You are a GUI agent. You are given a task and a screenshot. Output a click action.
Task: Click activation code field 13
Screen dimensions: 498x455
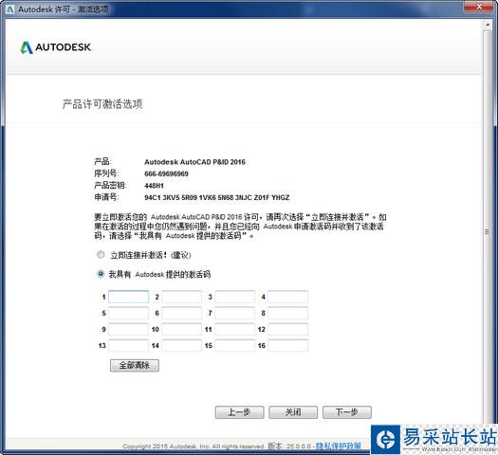point(128,346)
